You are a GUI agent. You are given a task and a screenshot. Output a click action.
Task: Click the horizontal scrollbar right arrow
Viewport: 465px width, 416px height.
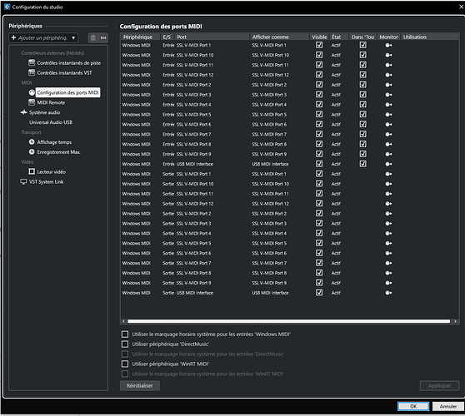point(455,321)
